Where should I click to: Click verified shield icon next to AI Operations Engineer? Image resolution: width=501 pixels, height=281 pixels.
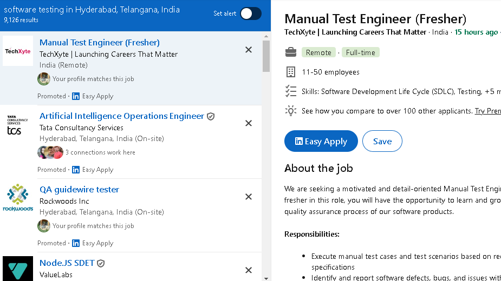click(211, 116)
